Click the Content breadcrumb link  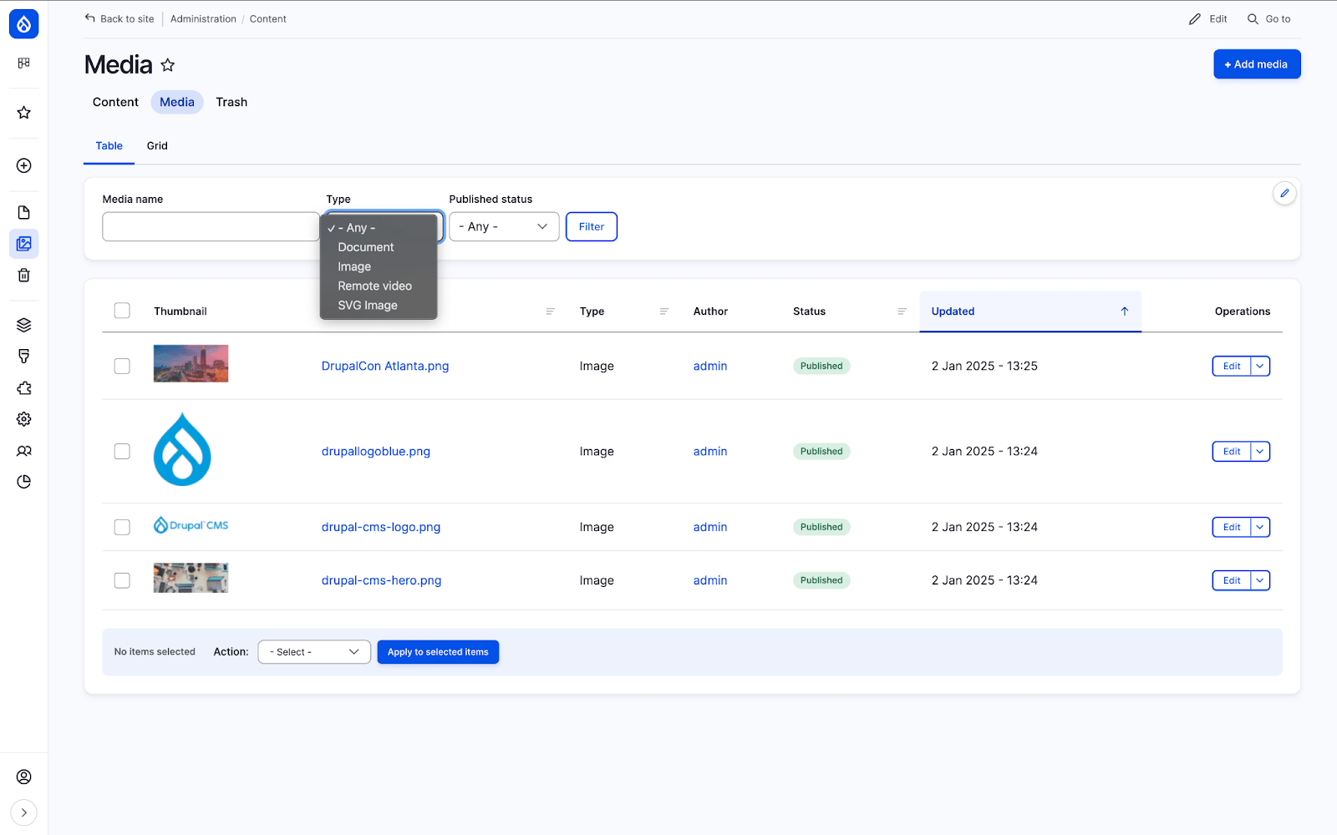tap(267, 18)
